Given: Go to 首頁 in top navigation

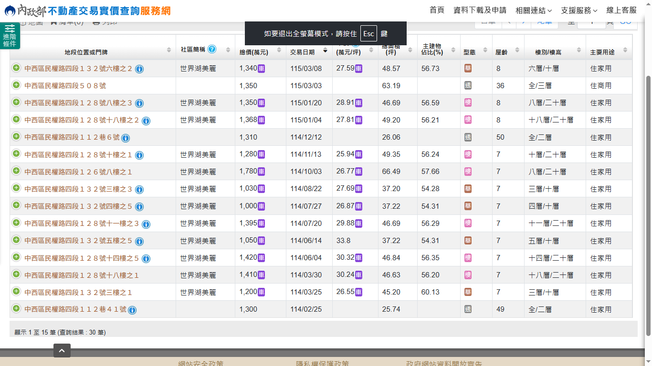Looking at the screenshot, I should [x=437, y=10].
